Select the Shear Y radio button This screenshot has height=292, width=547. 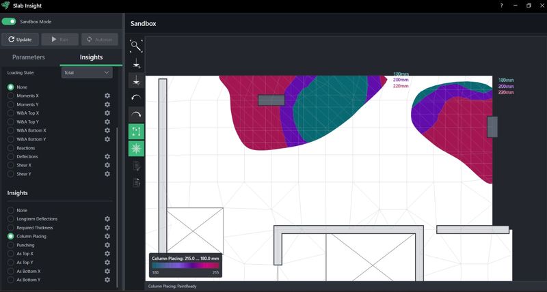coord(11,174)
